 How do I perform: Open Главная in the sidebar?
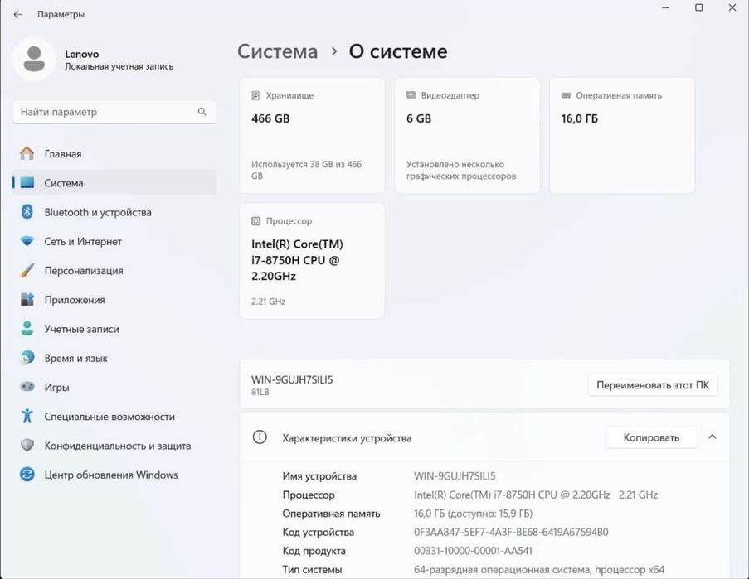[114, 153]
